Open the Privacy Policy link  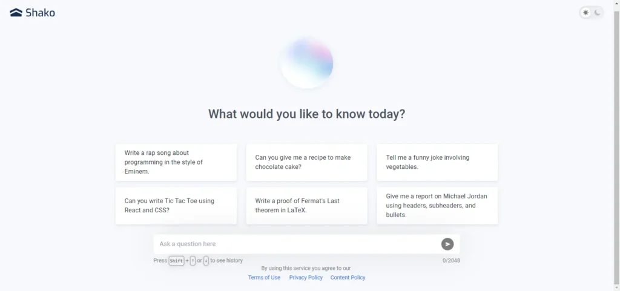306,278
